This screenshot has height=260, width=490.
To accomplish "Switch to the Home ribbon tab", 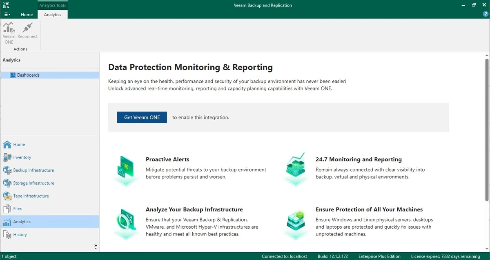I will coord(27,15).
